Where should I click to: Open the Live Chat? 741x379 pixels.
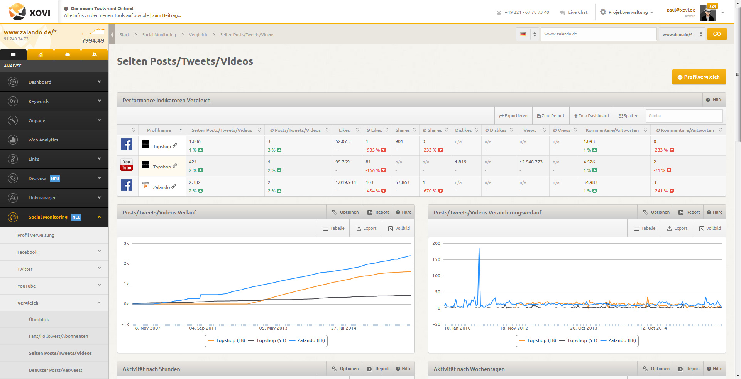pyautogui.click(x=574, y=12)
